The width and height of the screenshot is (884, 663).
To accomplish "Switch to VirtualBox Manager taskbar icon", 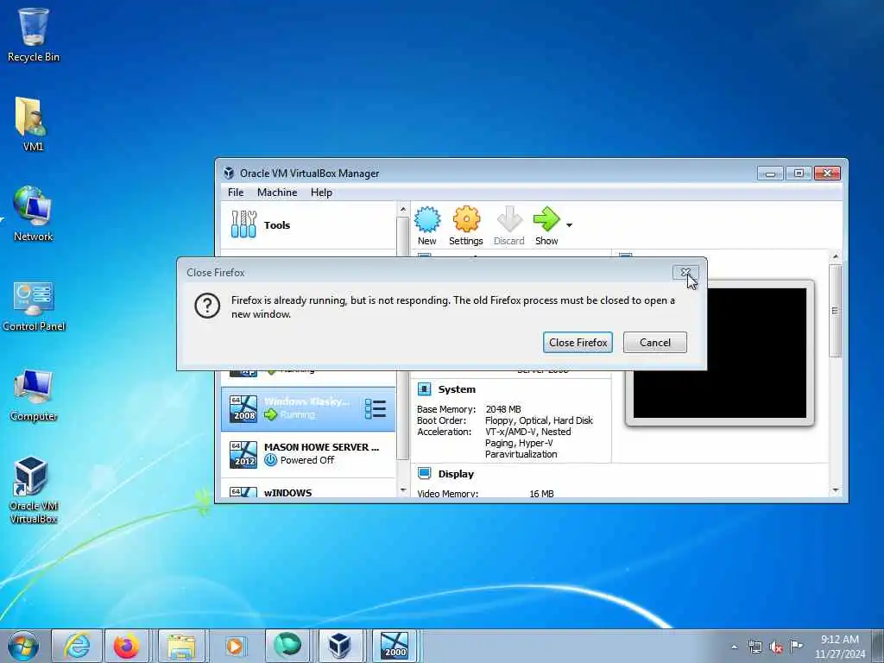I will pyautogui.click(x=340, y=646).
